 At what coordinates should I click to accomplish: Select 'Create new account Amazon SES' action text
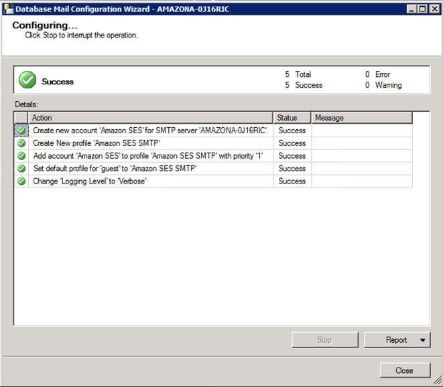[x=149, y=131]
